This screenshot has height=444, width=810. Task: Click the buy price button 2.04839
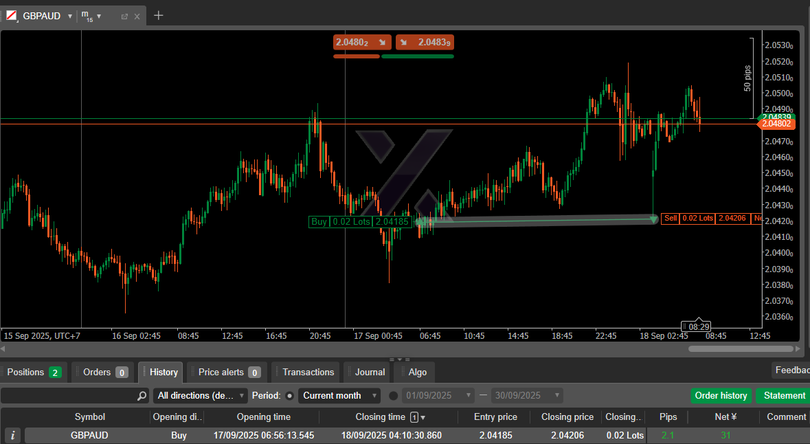point(425,43)
